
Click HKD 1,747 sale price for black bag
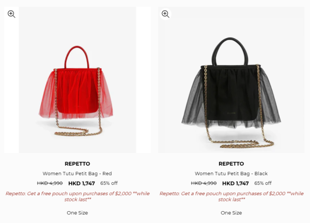tap(236, 183)
